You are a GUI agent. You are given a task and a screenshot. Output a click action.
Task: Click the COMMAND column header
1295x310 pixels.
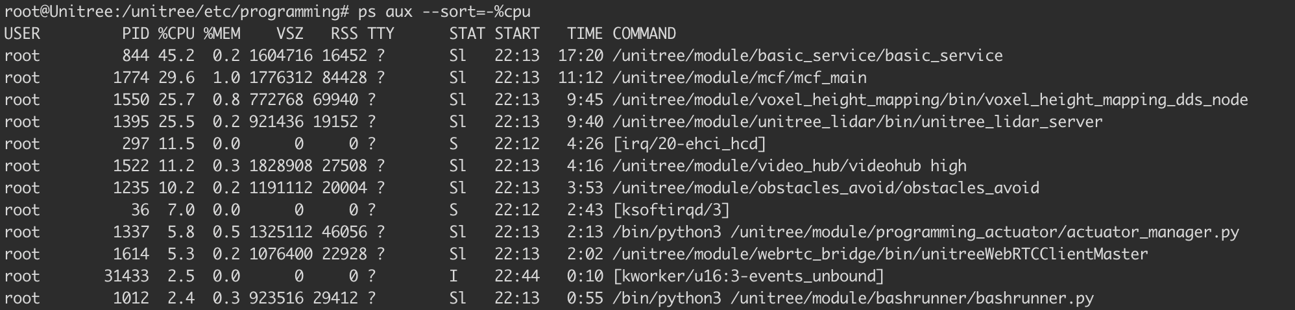644,34
